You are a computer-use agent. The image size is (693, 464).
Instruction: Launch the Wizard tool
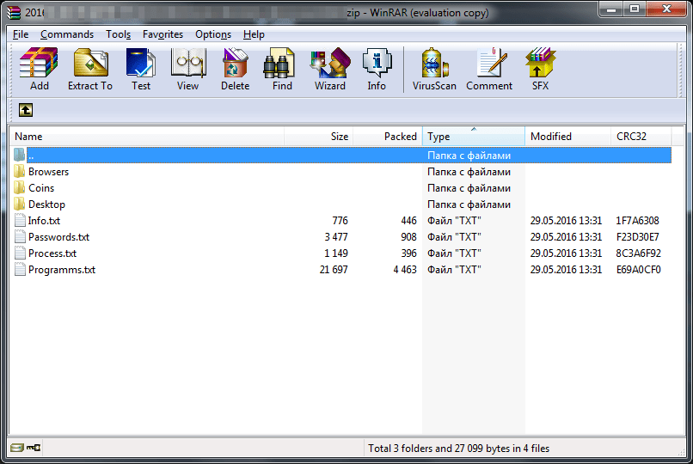tap(329, 69)
